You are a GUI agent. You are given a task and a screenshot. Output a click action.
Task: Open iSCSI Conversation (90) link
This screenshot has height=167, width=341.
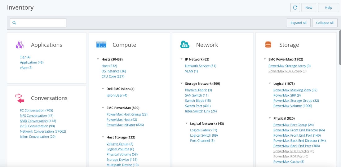click(38, 126)
